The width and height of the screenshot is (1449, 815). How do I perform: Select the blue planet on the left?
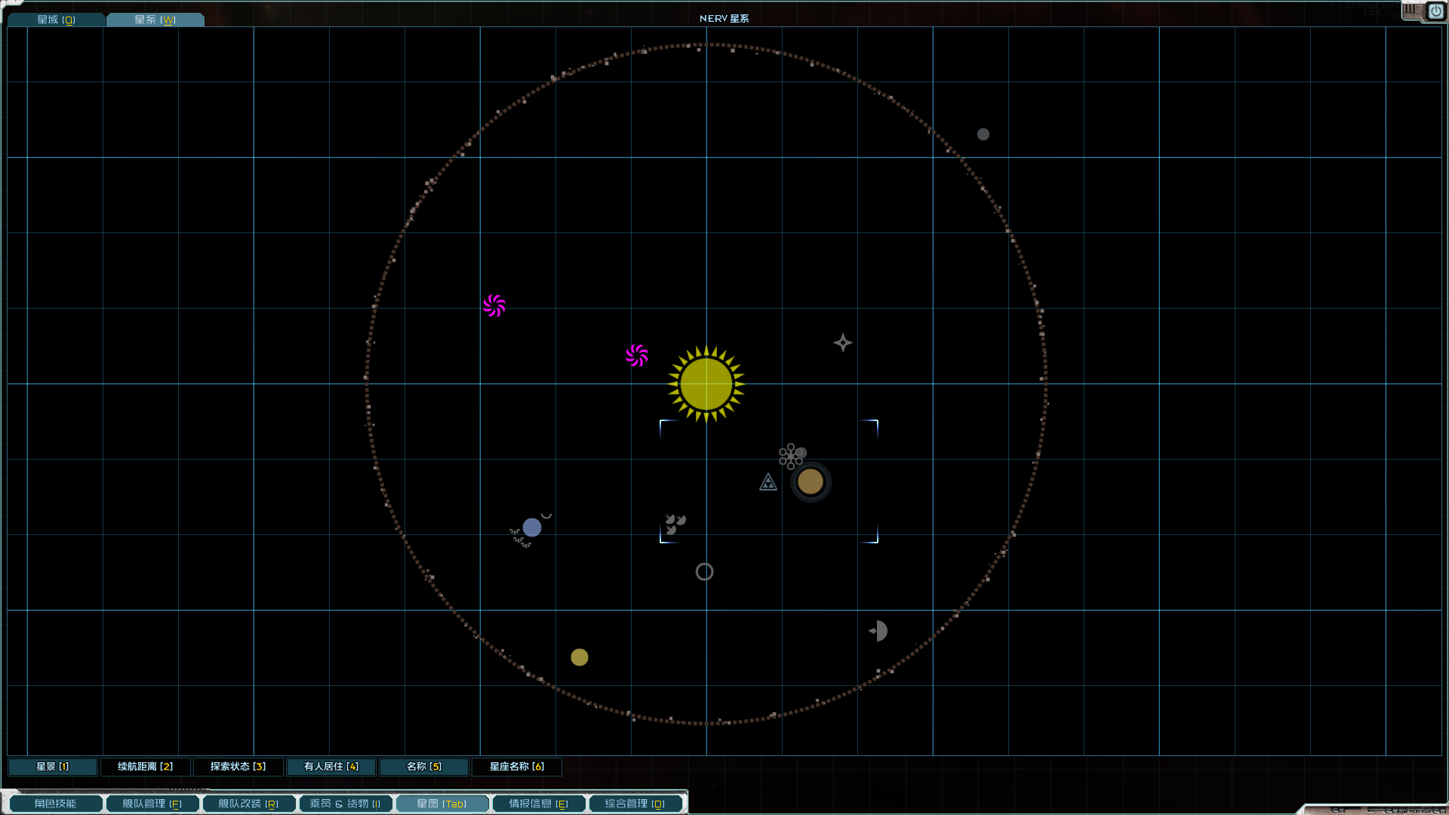(x=532, y=527)
